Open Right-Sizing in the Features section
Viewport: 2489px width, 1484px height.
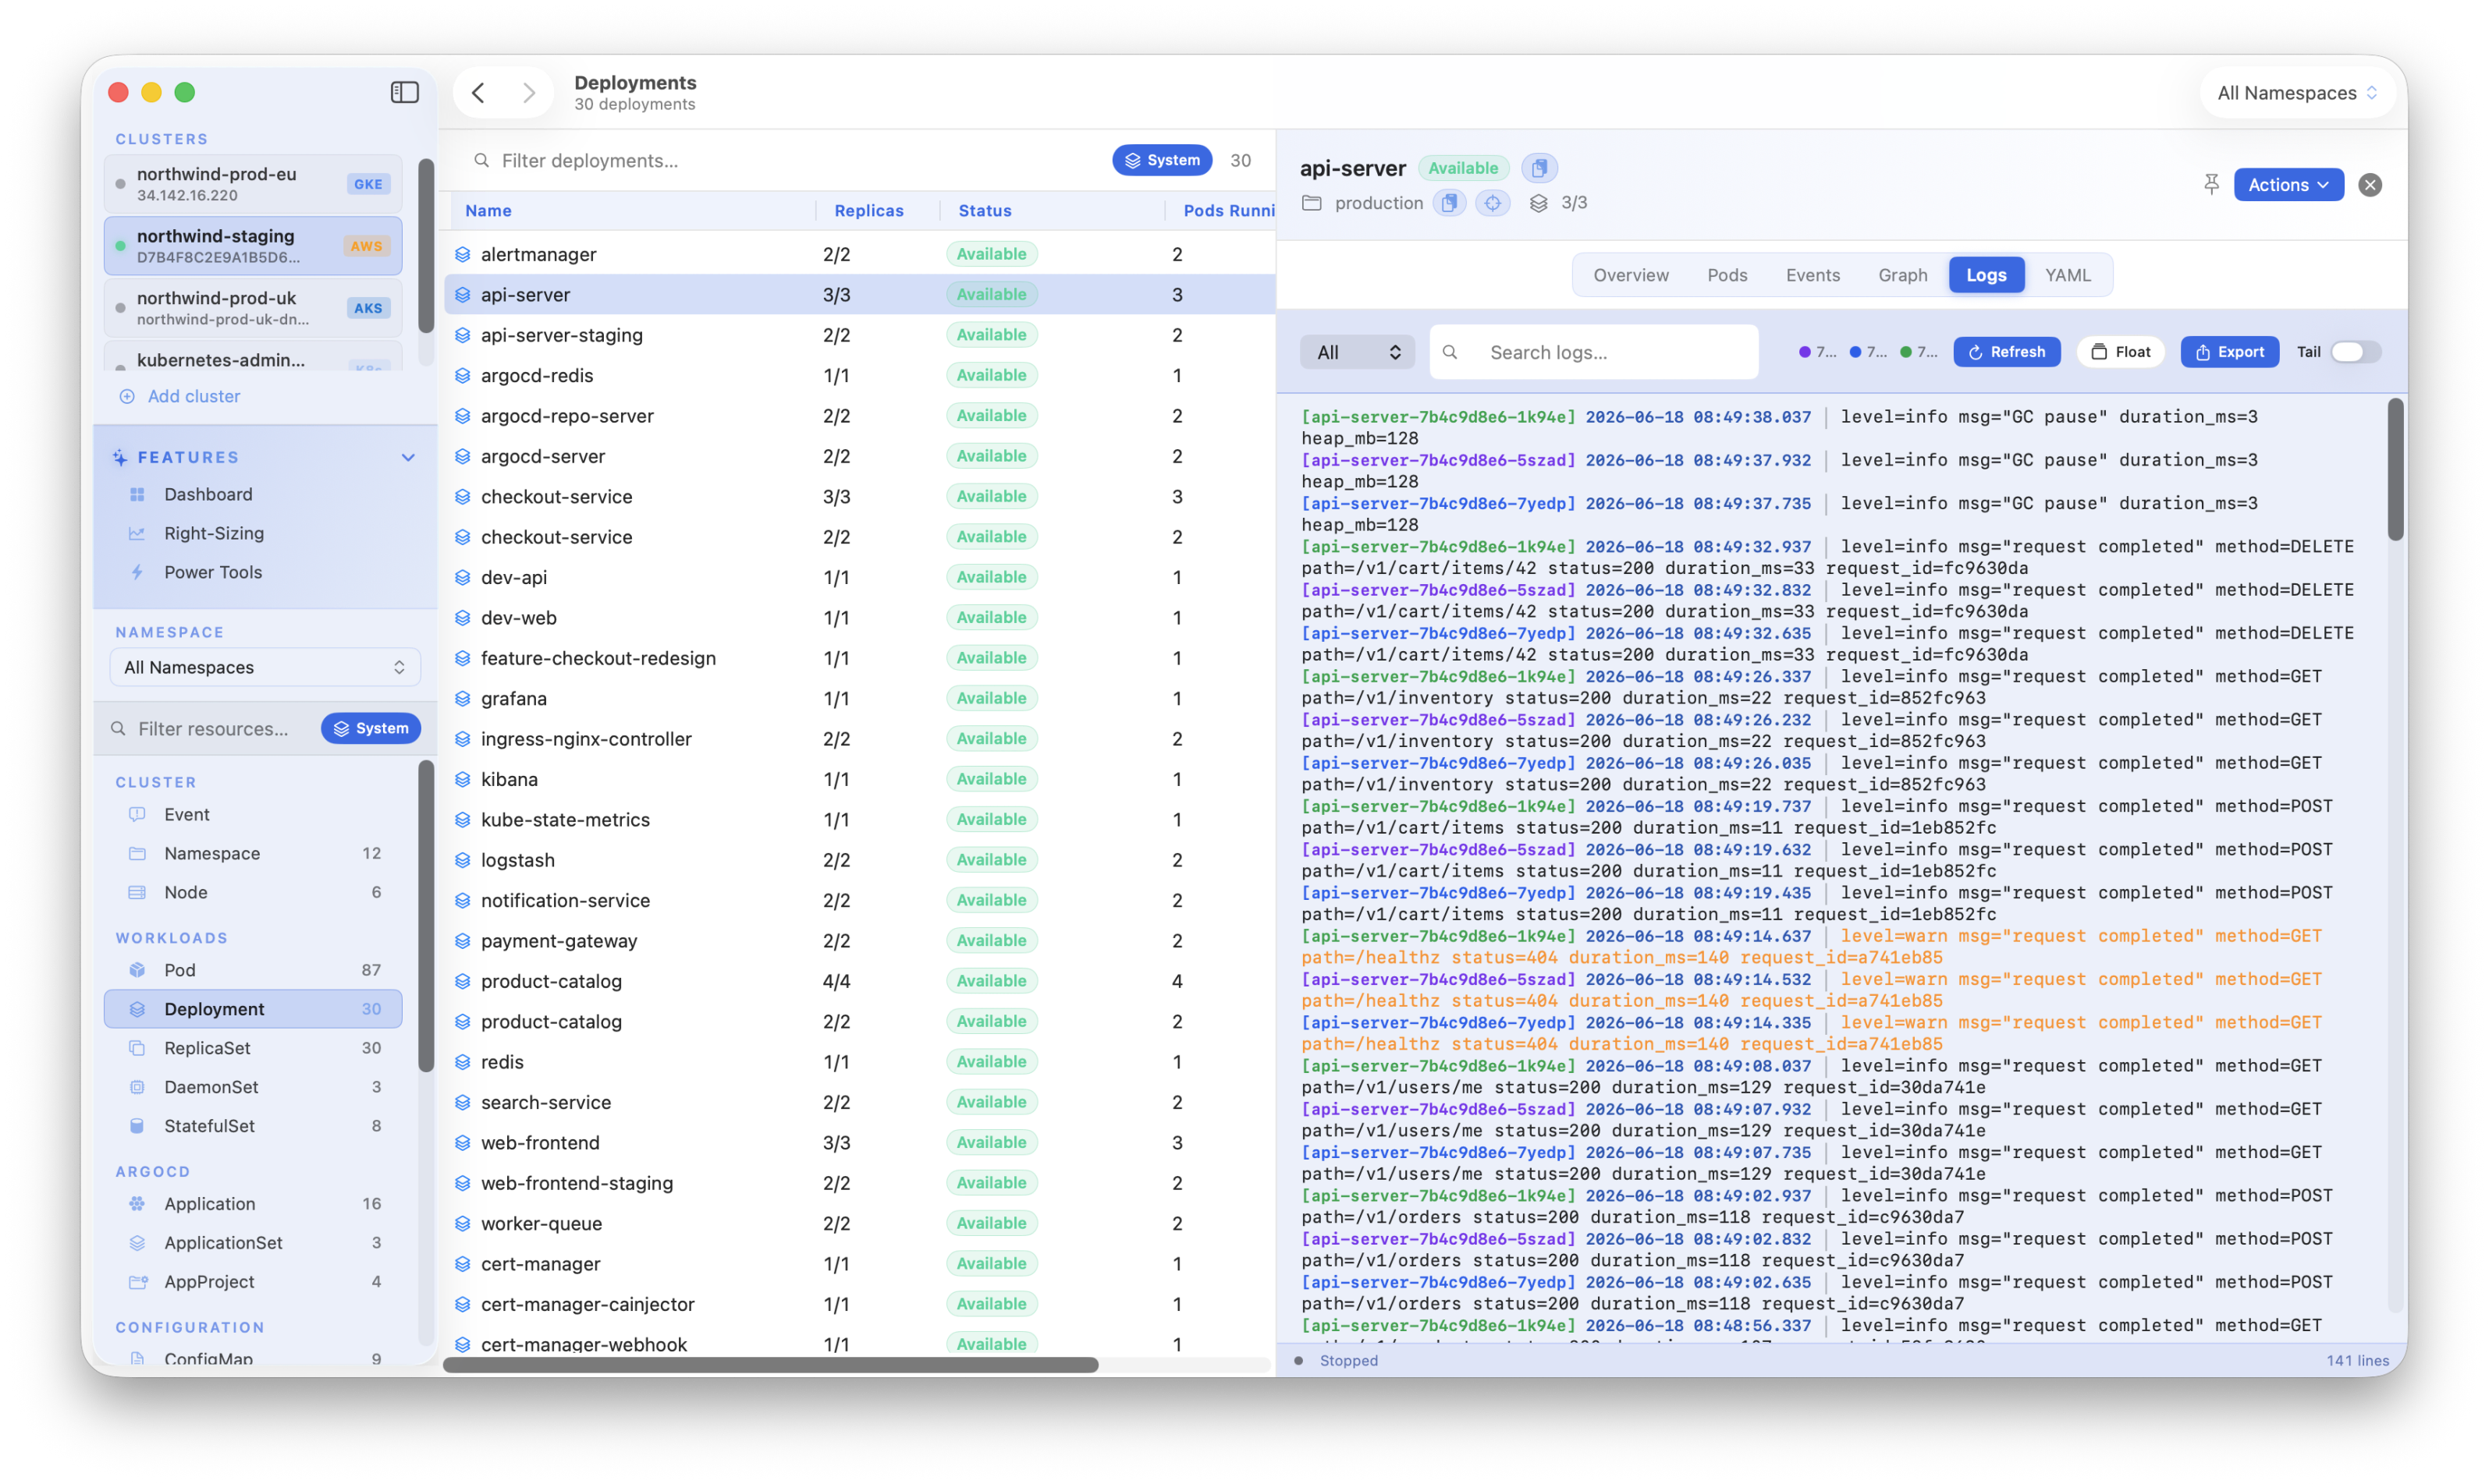coord(214,533)
